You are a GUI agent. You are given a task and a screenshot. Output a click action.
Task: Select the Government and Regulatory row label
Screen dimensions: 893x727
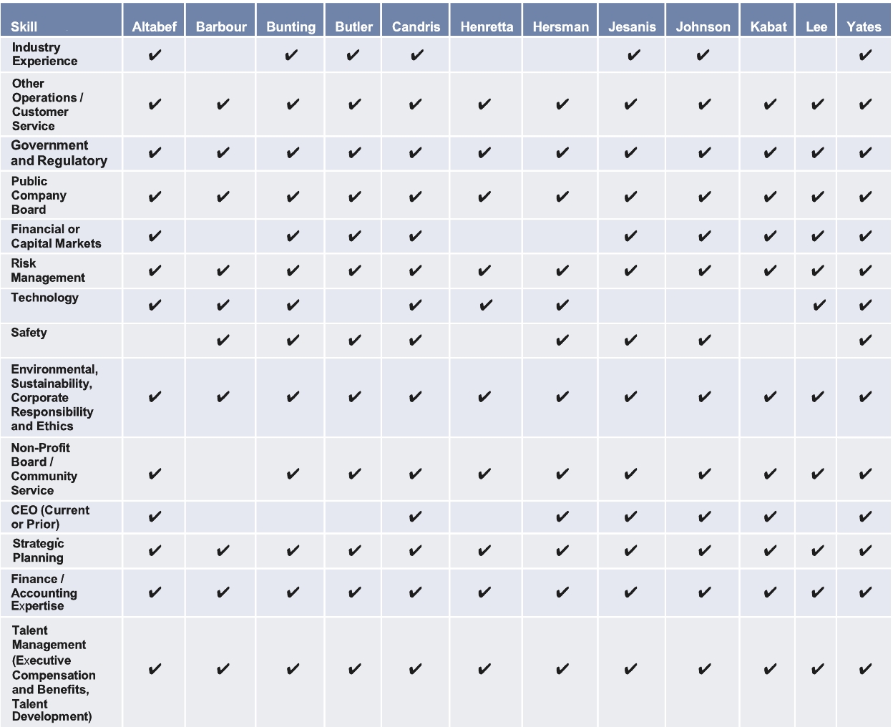(59, 153)
